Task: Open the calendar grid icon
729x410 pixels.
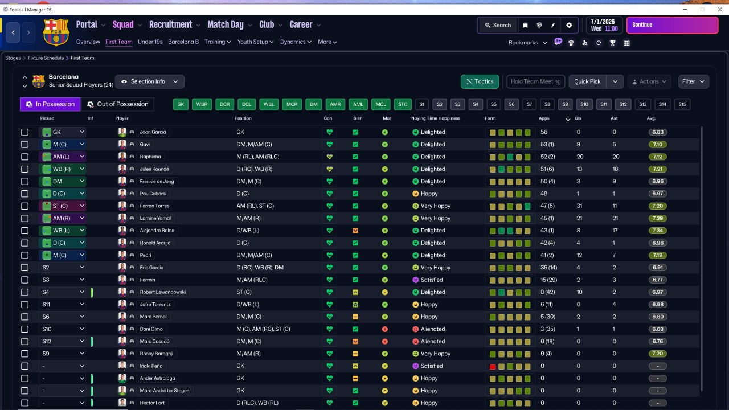Action: pyautogui.click(x=626, y=43)
